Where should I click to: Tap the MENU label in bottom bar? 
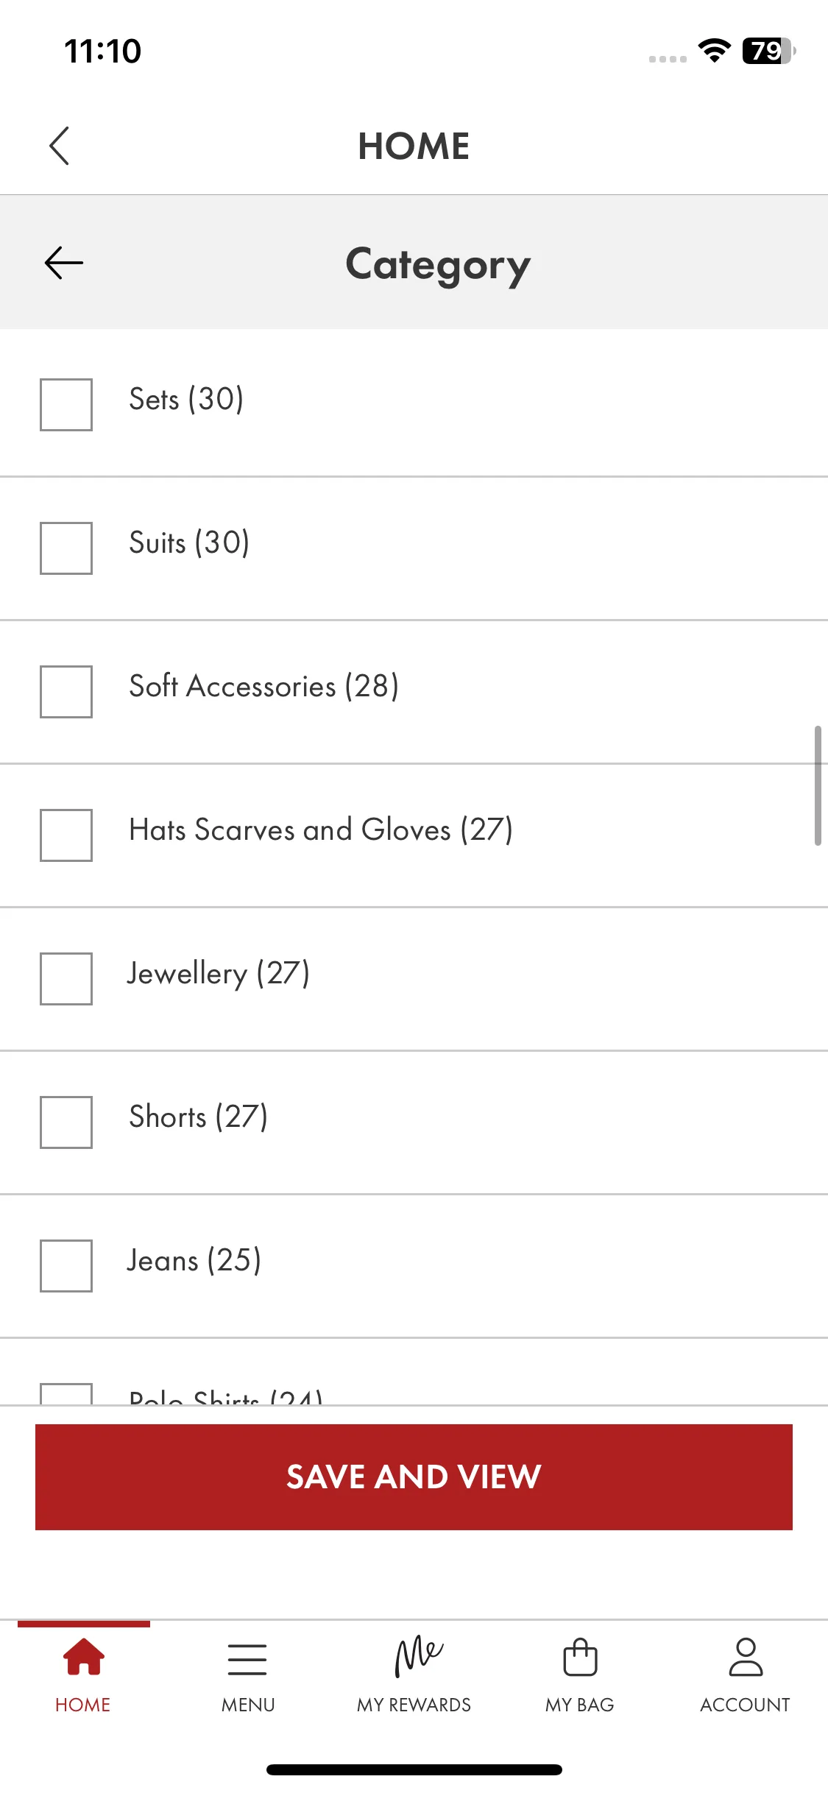[x=248, y=1705]
